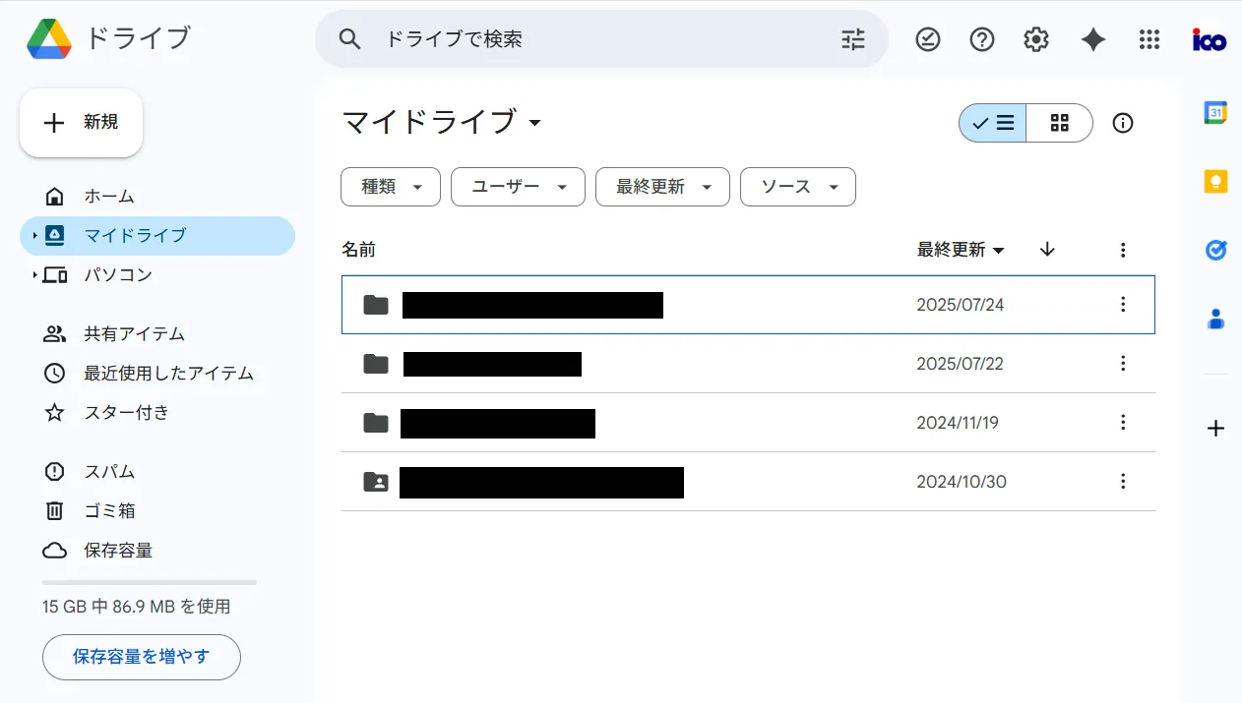Open the 種類 filter dropdown
1242x703 pixels.
pos(390,187)
